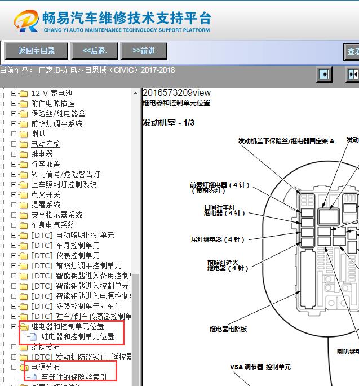Open the 12 V 蓄电池 folder icon
This screenshot has height=386, width=359.
24,94
